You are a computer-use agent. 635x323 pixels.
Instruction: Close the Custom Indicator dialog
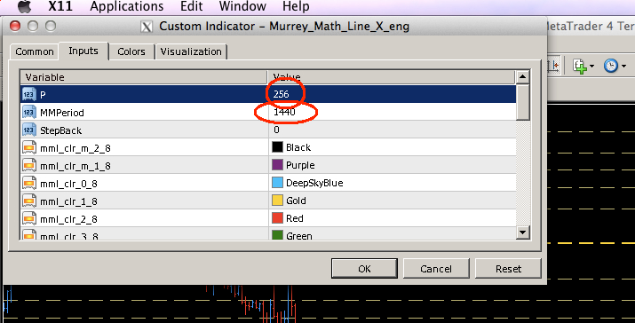(15, 27)
